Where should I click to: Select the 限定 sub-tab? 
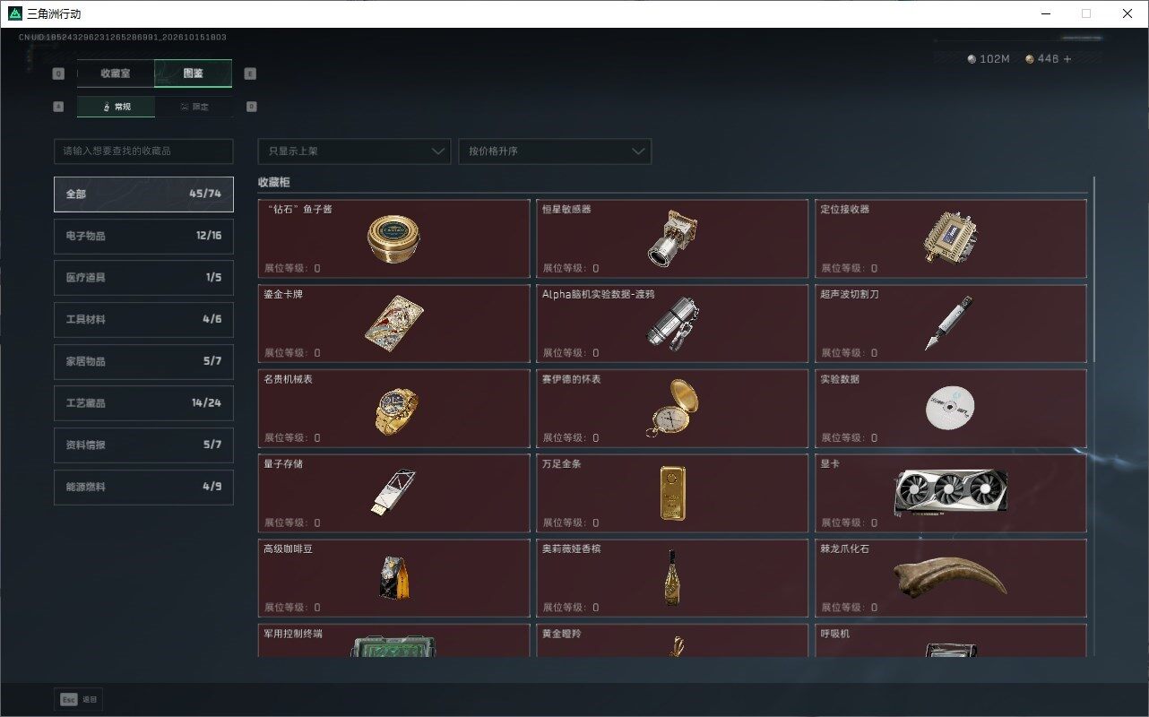pos(194,107)
